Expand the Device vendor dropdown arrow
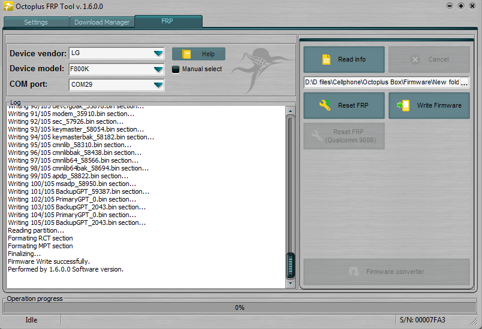This screenshot has width=482, height=329. click(158, 53)
